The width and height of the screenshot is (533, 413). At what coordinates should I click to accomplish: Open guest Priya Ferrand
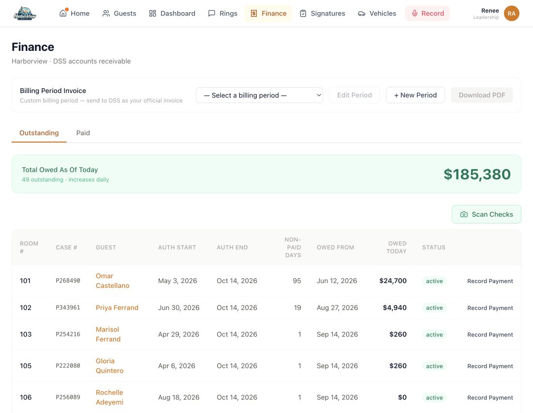click(117, 307)
